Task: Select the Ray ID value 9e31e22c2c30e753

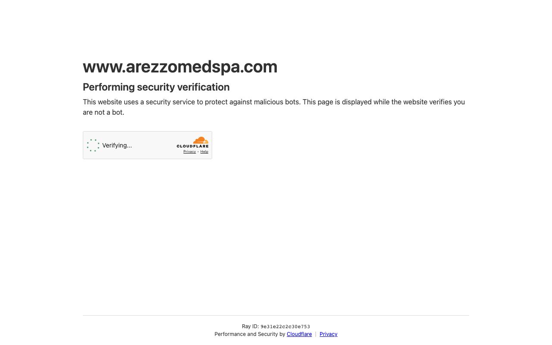Action: point(285,326)
